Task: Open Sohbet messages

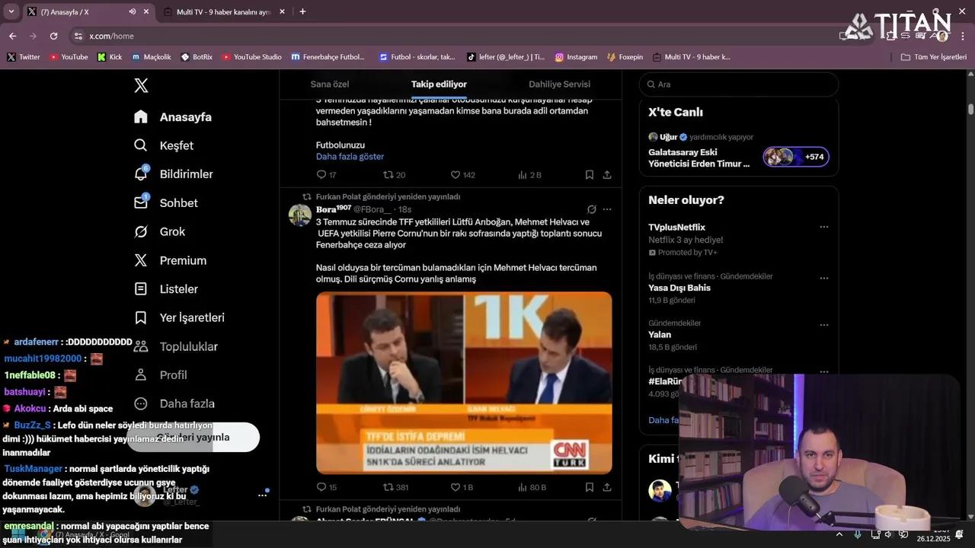Action: pyautogui.click(x=166, y=203)
